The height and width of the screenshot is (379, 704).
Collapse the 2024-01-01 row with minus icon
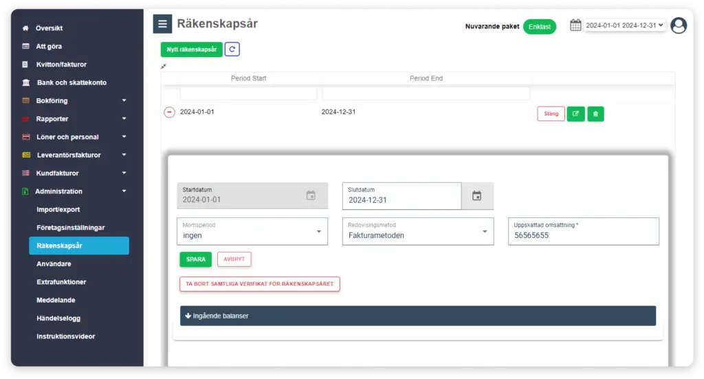point(169,112)
